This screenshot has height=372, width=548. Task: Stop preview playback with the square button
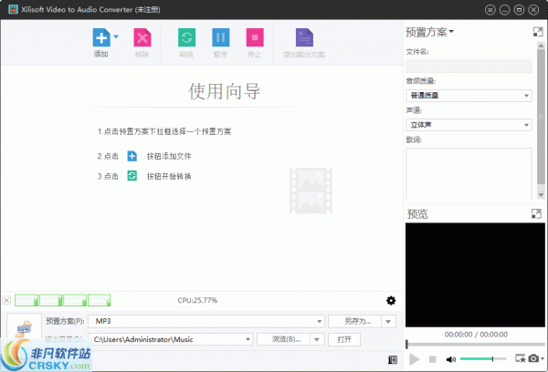(x=433, y=359)
